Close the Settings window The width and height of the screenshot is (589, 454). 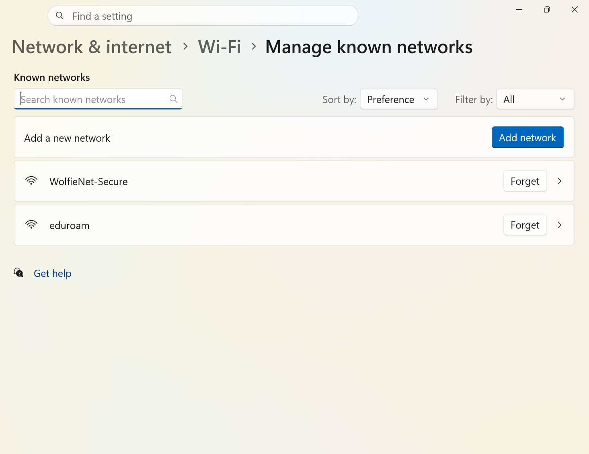tap(575, 9)
